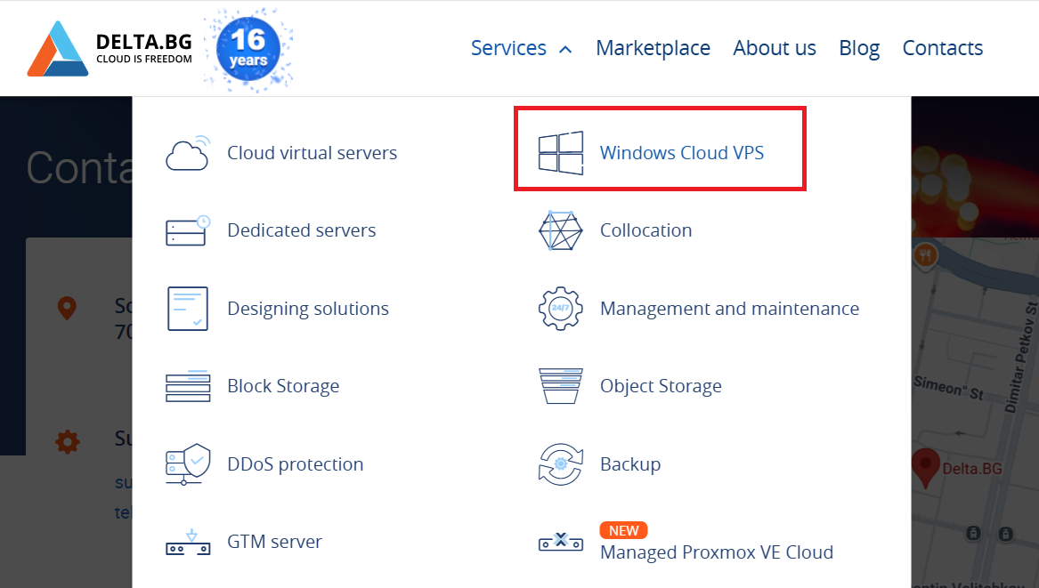
Task: Open GTM server link
Action: [x=274, y=542]
